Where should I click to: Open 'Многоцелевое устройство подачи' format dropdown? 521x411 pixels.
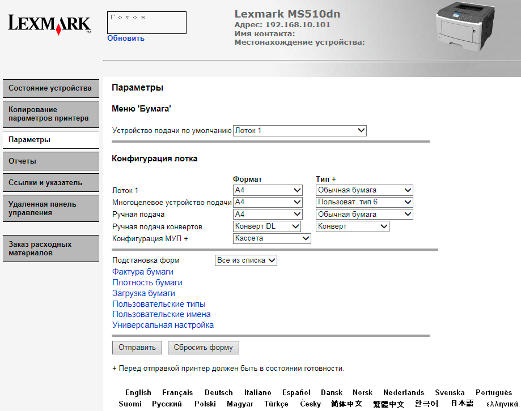(268, 202)
